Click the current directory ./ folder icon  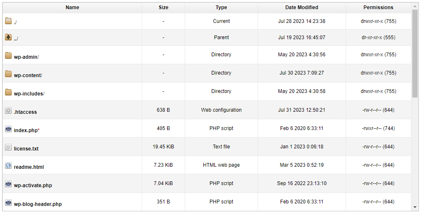(8, 21)
